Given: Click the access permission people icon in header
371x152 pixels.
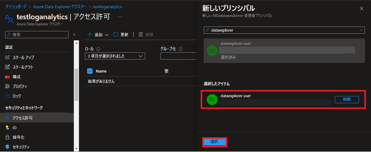Looking at the screenshot, I should pos(9,19).
